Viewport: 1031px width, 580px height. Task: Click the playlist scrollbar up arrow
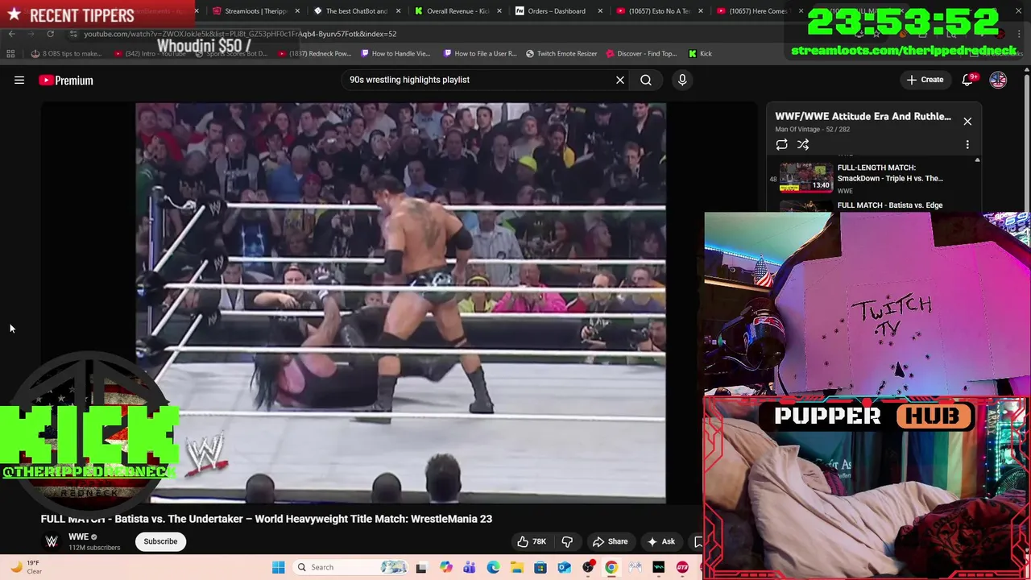tap(977, 160)
